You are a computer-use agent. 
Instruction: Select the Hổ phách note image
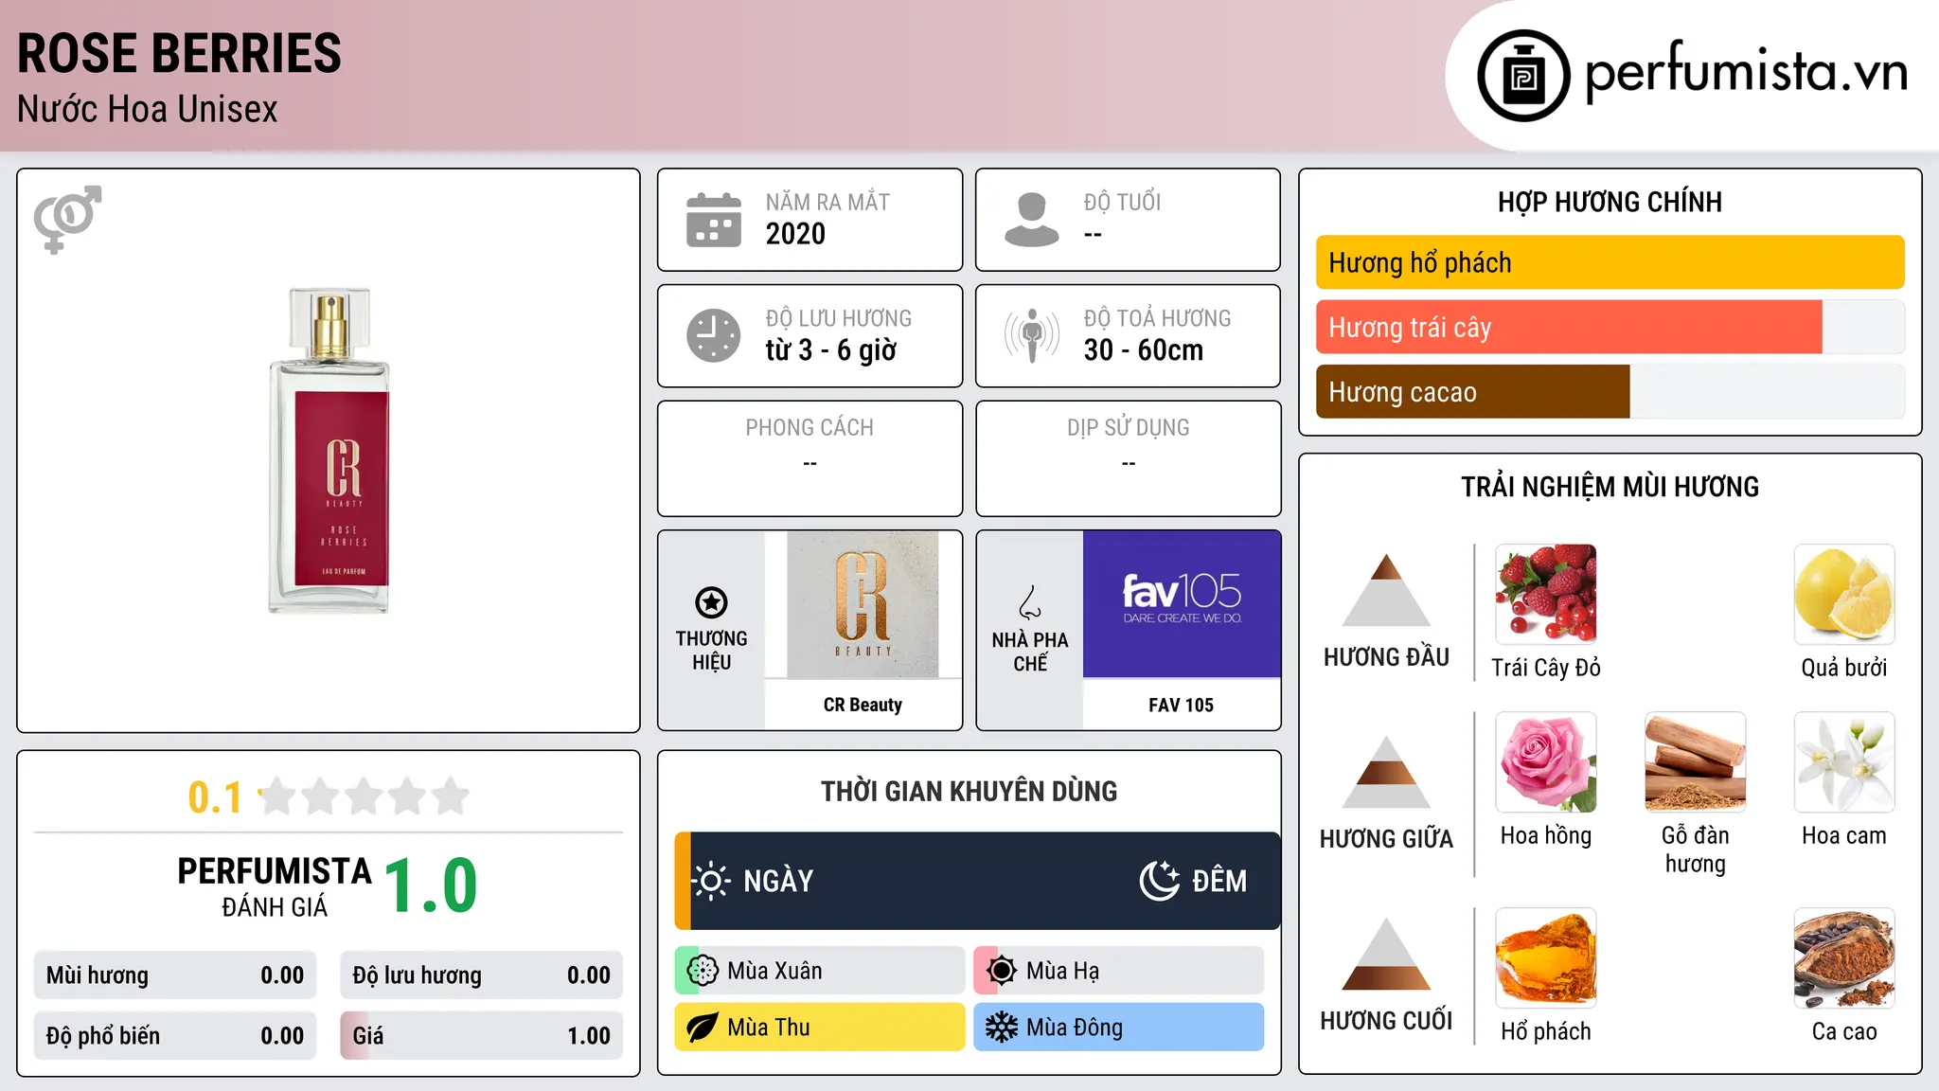point(1546,958)
